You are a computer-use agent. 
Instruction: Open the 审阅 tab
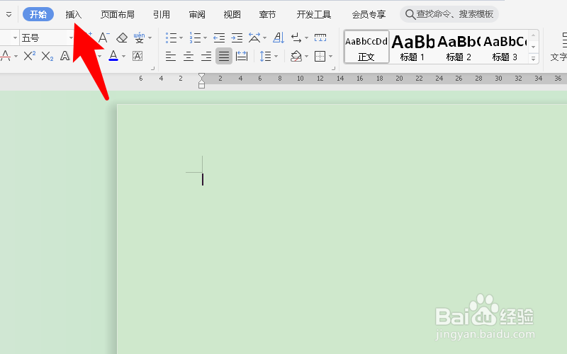coord(197,14)
